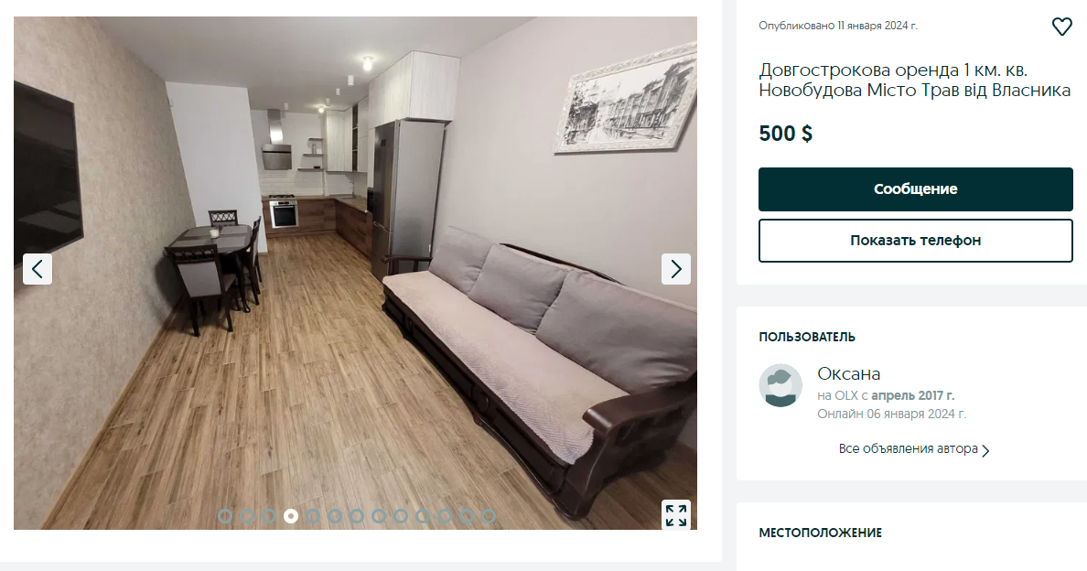Select the third gallery dot indicator

click(x=269, y=516)
